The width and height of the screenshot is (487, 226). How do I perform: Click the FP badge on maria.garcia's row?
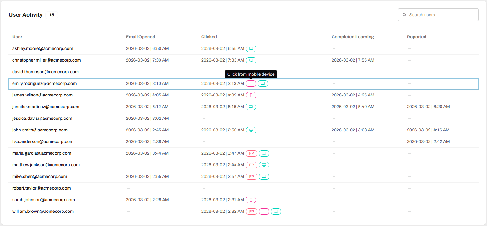click(252, 153)
